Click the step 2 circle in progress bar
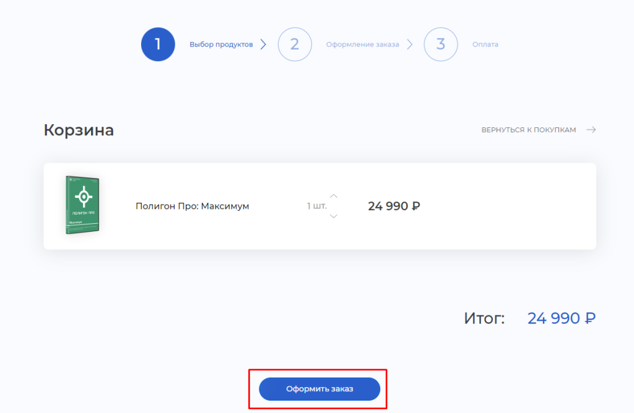The width and height of the screenshot is (634, 413). point(295,45)
